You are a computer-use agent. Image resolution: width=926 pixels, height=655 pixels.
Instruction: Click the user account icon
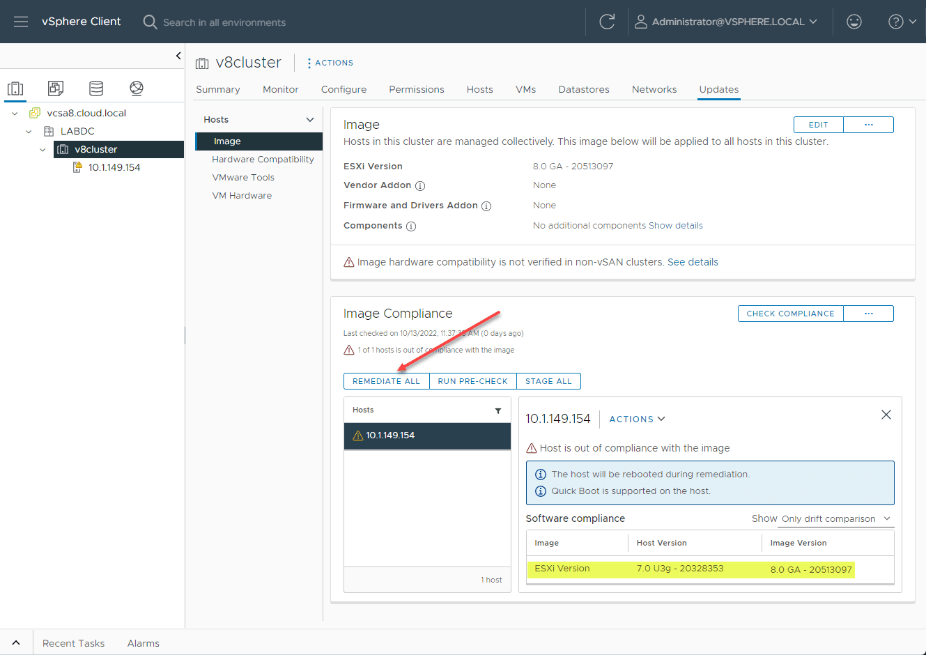click(640, 22)
